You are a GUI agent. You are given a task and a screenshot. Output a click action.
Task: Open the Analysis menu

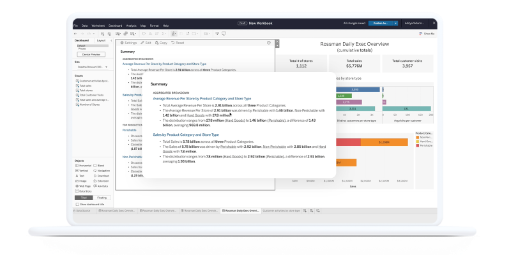click(x=132, y=25)
